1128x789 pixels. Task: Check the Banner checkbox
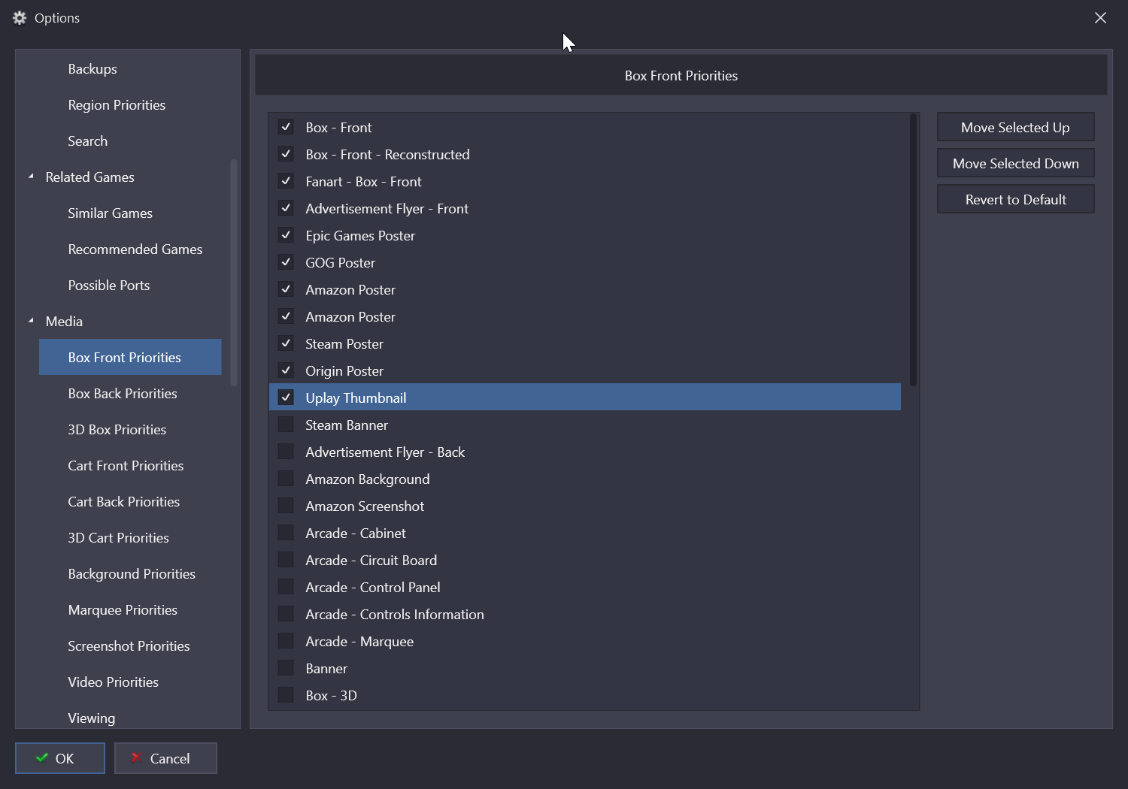pyautogui.click(x=286, y=668)
